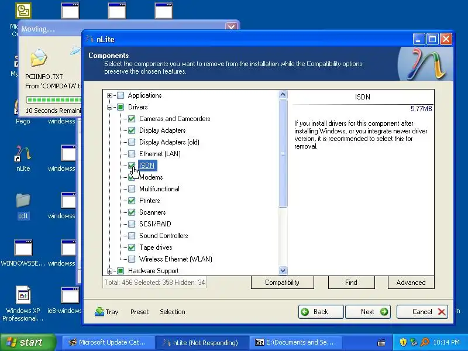
Task: Uncheck the Printers checkbox
Action: pos(132,201)
